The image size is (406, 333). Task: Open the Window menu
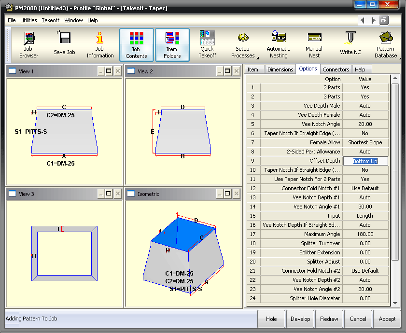[x=73, y=20]
